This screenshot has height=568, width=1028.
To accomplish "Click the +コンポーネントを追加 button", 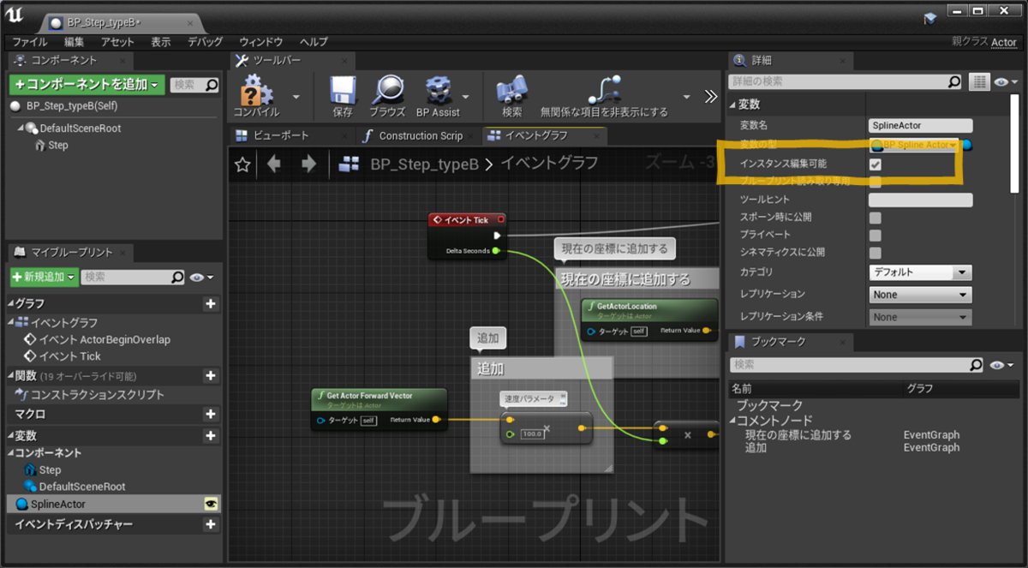I will tap(87, 85).
